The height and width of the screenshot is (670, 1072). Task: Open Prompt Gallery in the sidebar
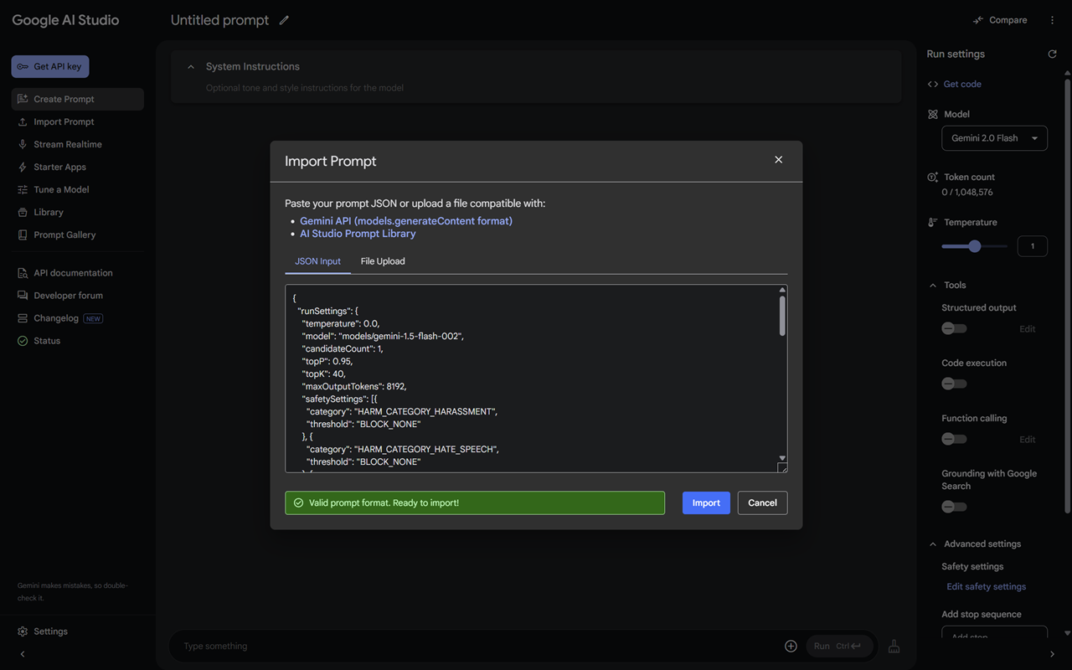tap(78, 234)
